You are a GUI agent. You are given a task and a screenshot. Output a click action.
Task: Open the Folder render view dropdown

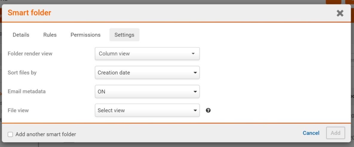coord(147,54)
